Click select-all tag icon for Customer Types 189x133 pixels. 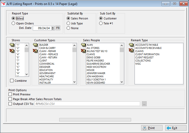coord(35,45)
